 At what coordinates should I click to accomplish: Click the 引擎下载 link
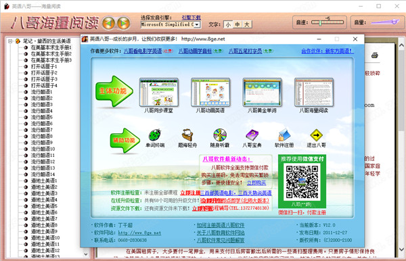191,18
